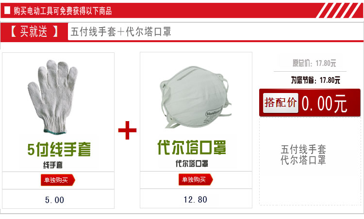
Task: Click the diagonal white stripes in header
Action: [x=339, y=10]
